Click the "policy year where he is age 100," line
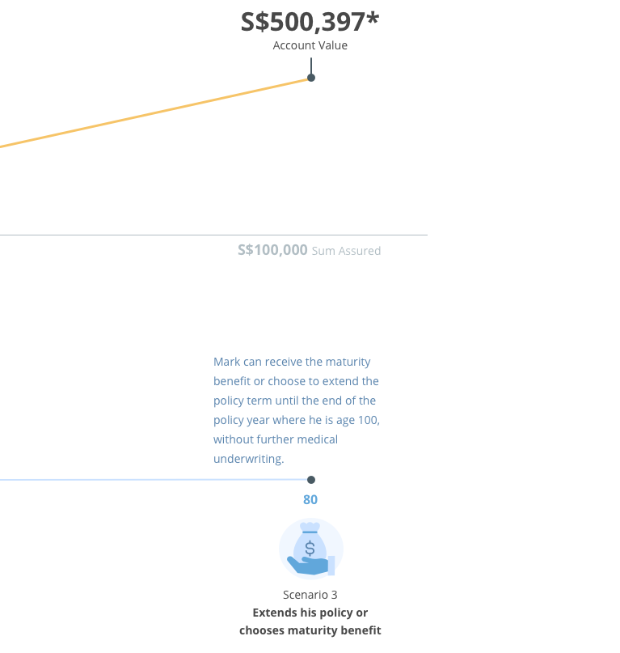Screen dimensions: 620x653 point(297,420)
